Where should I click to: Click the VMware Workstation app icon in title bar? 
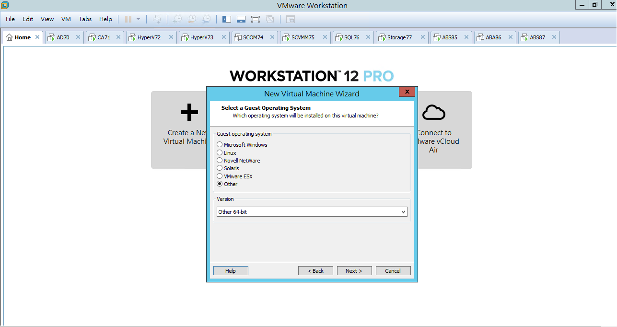(x=5, y=5)
